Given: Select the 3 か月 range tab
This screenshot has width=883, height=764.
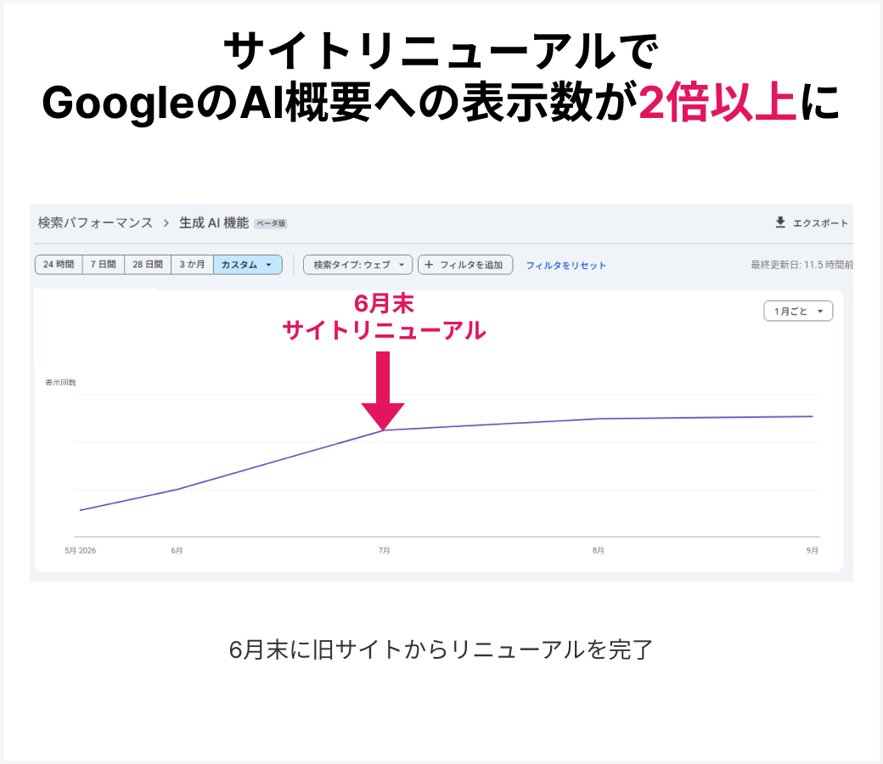Looking at the screenshot, I should [x=192, y=265].
